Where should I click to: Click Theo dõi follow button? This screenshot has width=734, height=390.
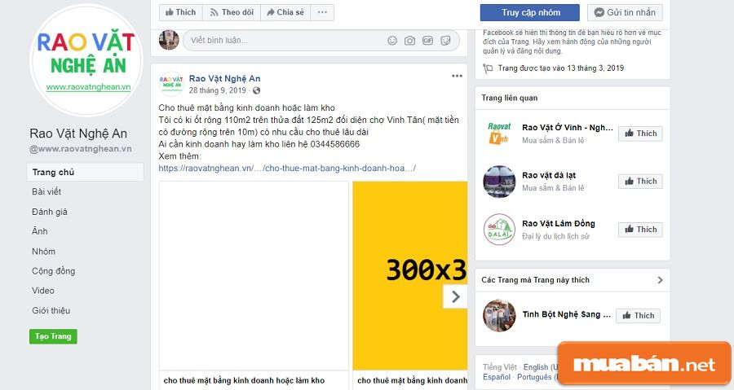click(x=232, y=12)
